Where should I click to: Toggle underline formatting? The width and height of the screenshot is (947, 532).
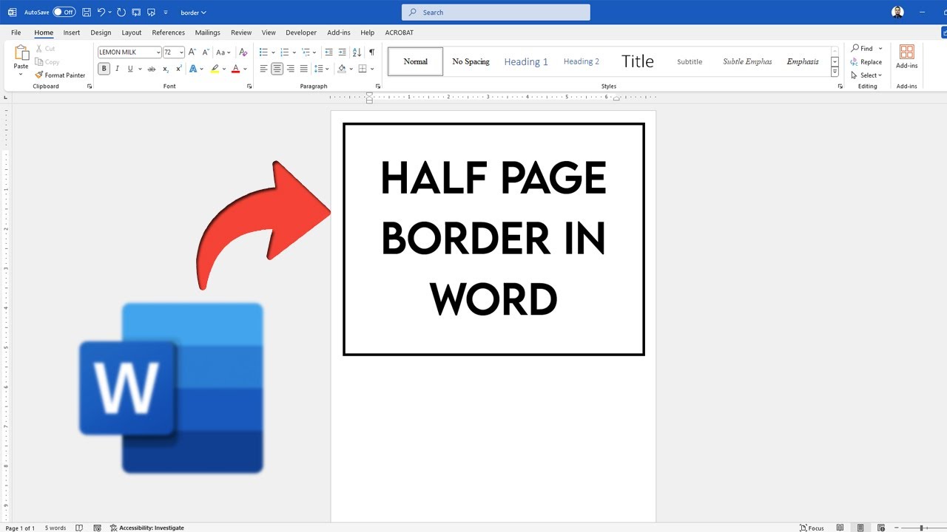130,69
